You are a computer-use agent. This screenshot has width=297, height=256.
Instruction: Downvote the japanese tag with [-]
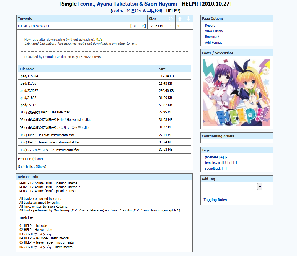(226, 157)
